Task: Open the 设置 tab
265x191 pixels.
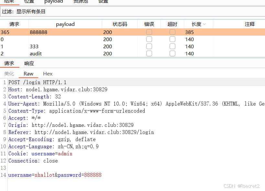Action: click(x=103, y=2)
